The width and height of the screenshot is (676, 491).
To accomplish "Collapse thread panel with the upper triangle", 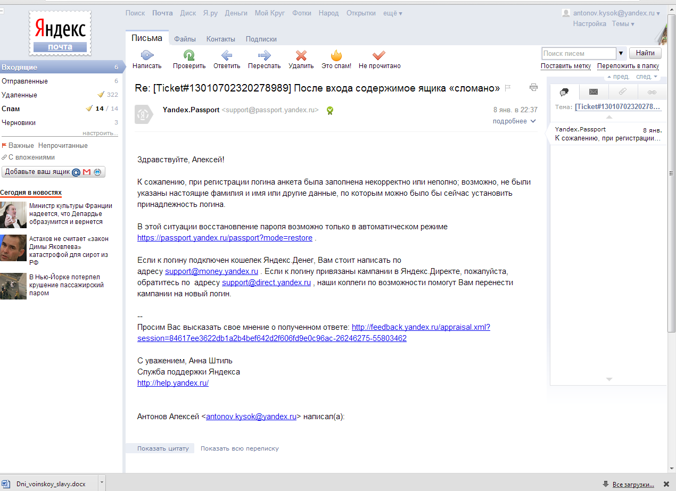I will (x=609, y=116).
